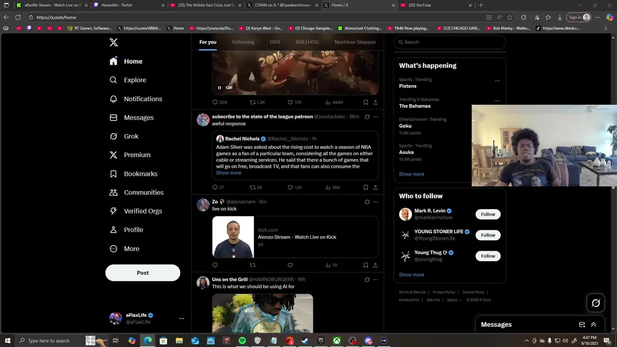Click the Post button
The image size is (617, 347).
143,273
